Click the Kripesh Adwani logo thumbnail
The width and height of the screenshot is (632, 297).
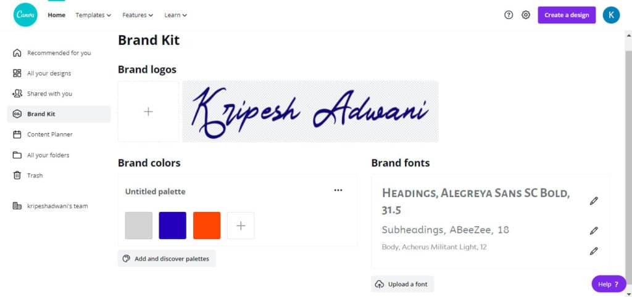pos(310,112)
